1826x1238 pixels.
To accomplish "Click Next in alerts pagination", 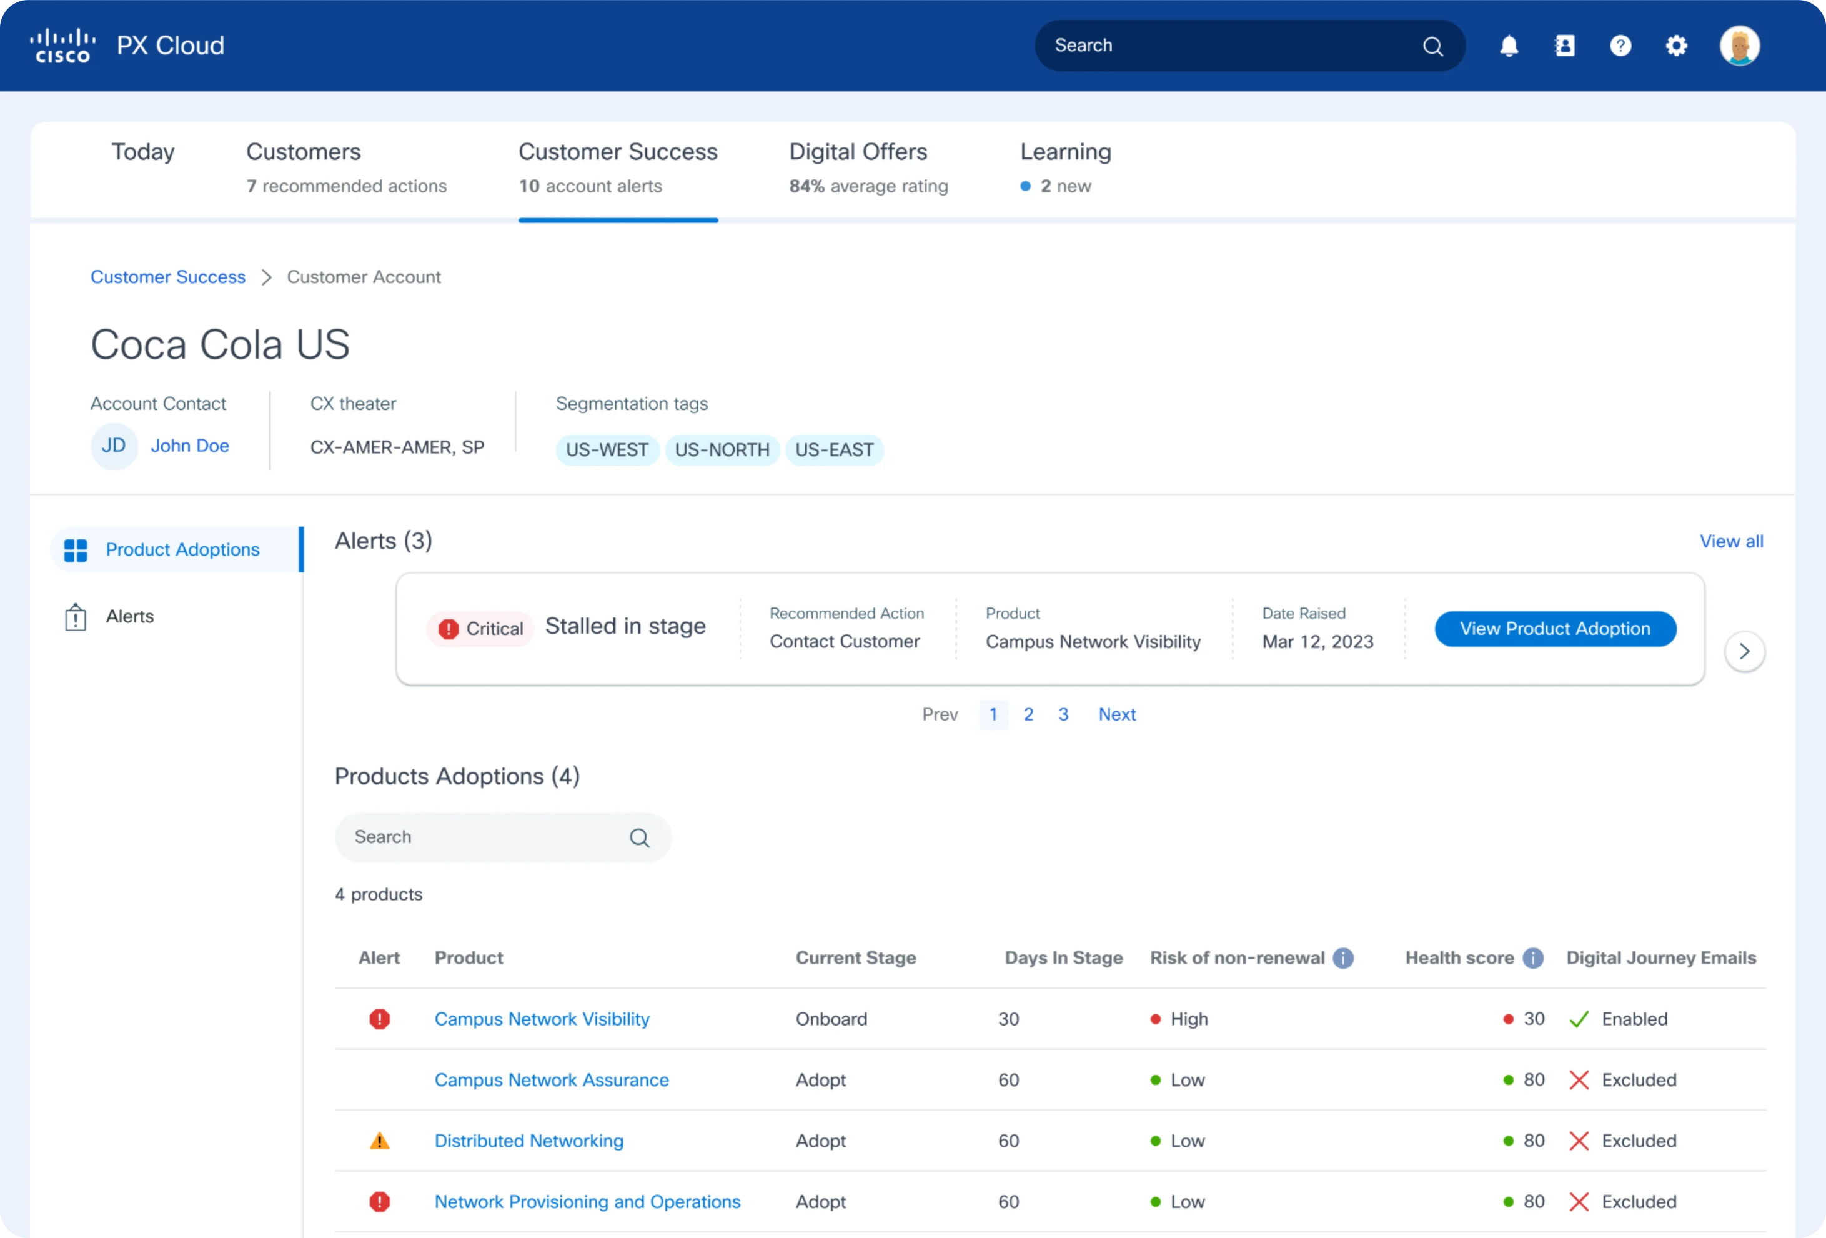I will coord(1116,714).
